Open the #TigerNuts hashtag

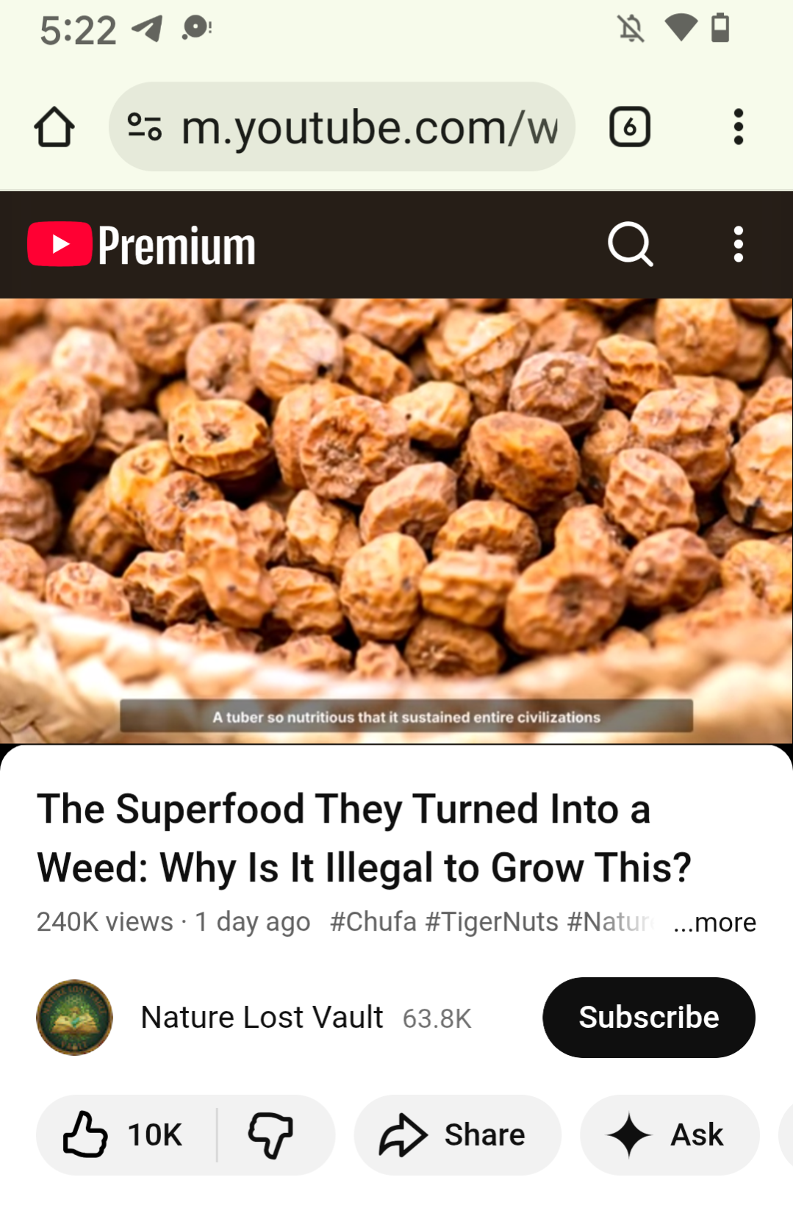click(x=492, y=921)
